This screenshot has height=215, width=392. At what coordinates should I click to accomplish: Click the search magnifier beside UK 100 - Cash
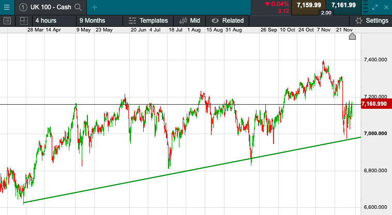click(78, 7)
